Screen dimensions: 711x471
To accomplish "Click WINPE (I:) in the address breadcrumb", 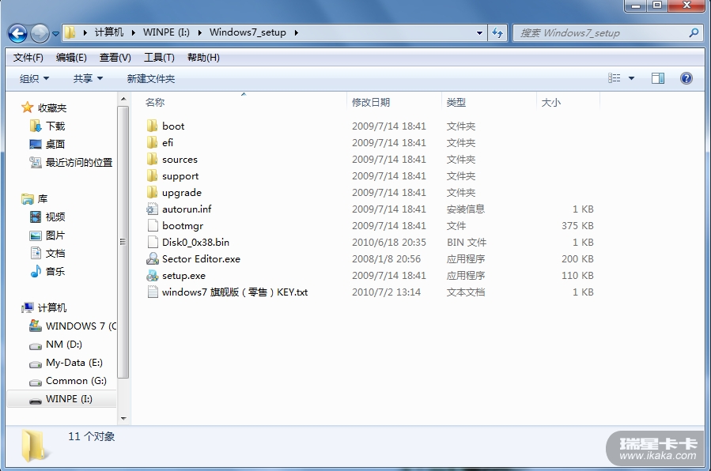I will coord(166,32).
